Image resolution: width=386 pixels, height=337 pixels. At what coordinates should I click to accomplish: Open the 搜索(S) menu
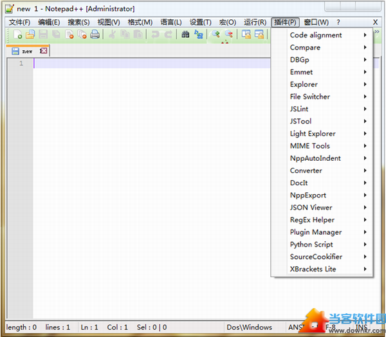coord(78,23)
